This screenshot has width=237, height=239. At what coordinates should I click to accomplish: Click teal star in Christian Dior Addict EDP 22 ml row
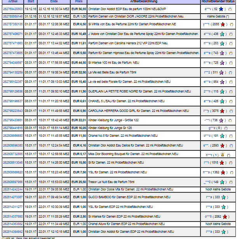[x=223, y=232]
